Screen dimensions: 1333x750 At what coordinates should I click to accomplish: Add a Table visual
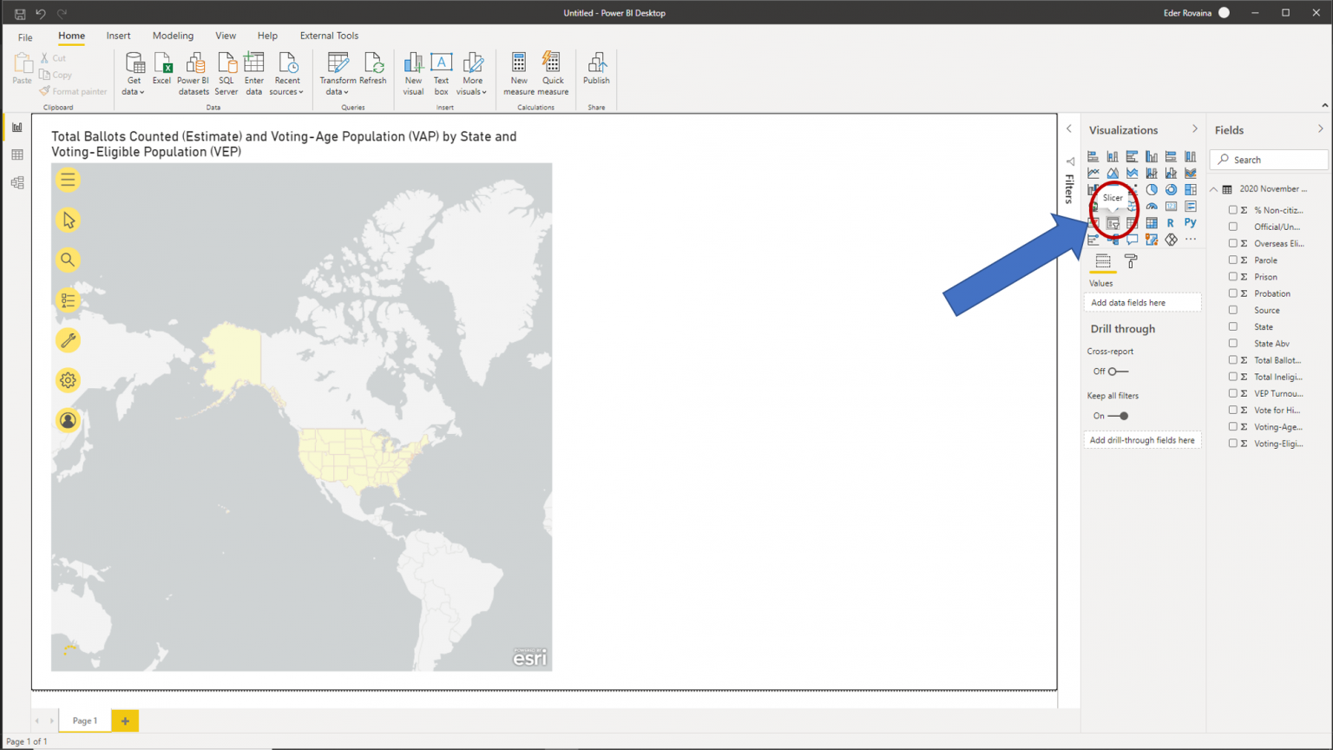pyautogui.click(x=1152, y=223)
